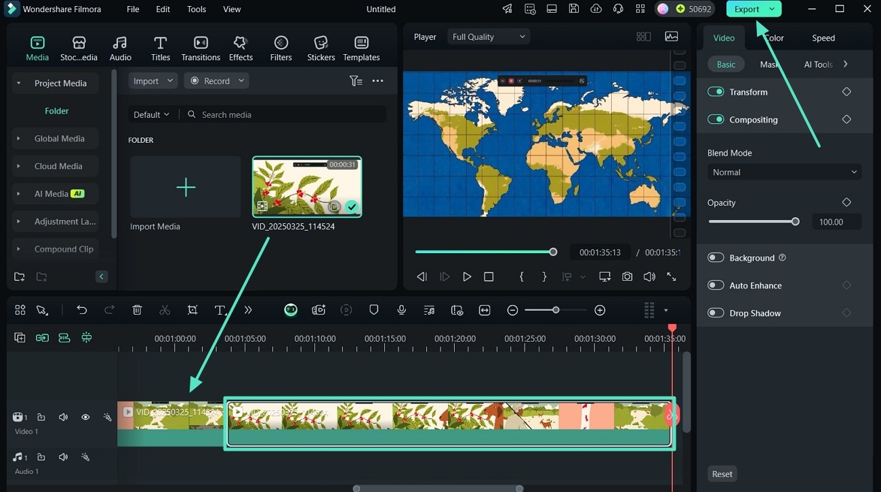Open the Filters library

point(281,49)
